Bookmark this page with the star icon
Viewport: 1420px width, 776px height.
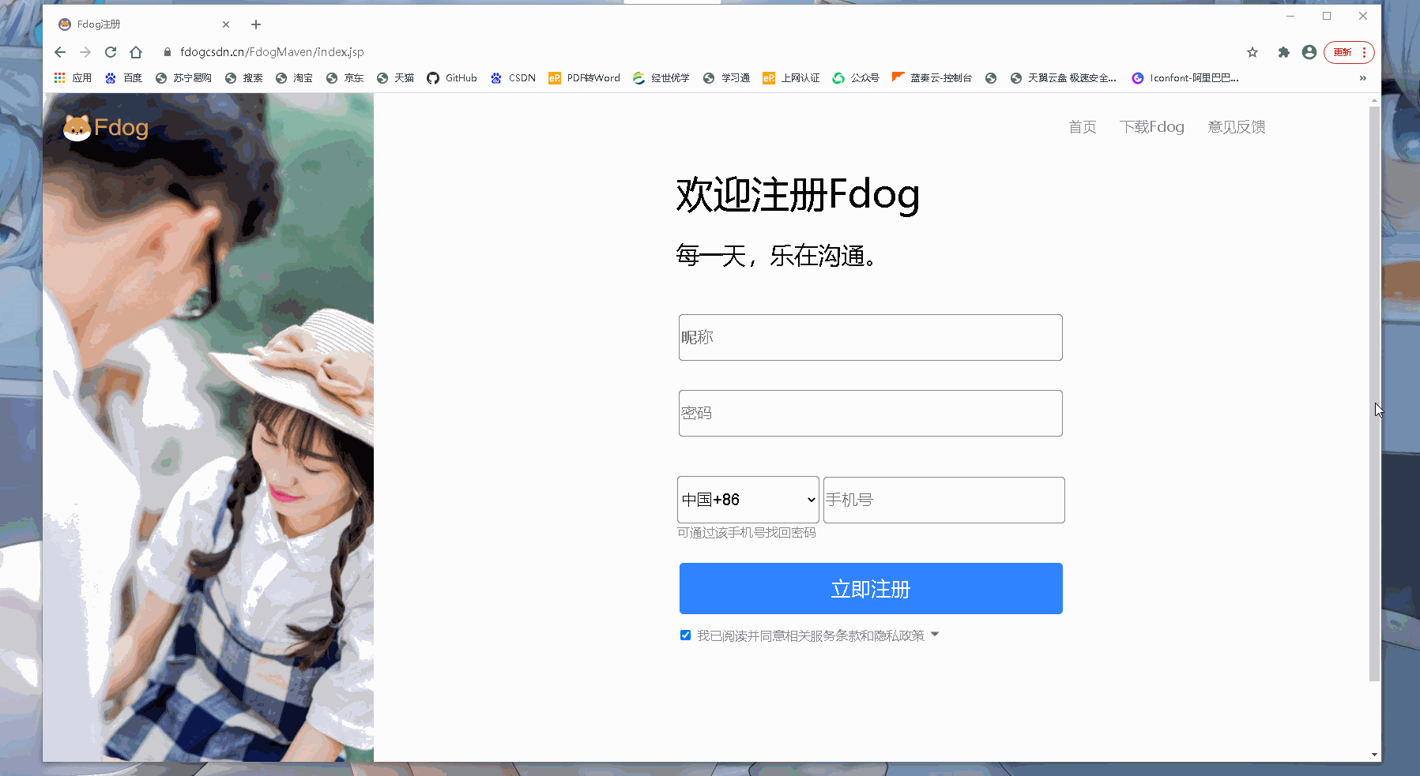click(x=1252, y=52)
